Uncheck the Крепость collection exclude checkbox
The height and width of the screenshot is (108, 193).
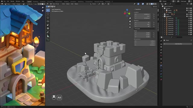pos(187,16)
